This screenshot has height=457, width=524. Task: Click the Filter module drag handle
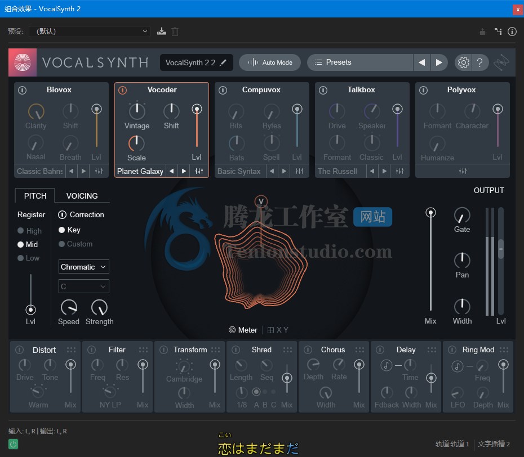pos(143,350)
